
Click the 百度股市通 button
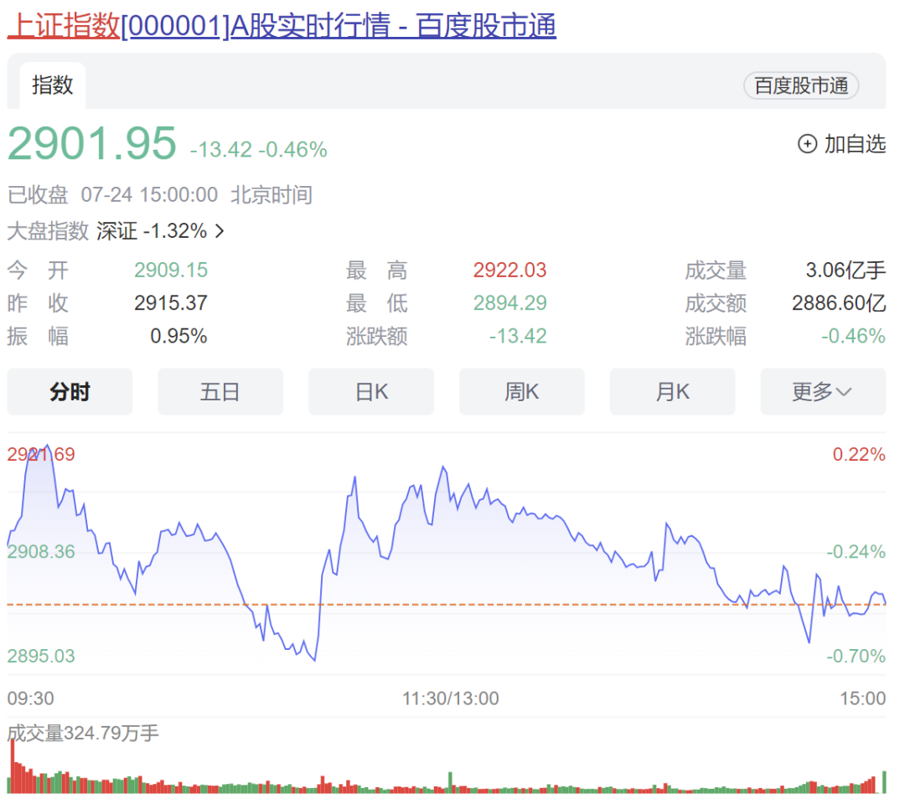[x=800, y=85]
